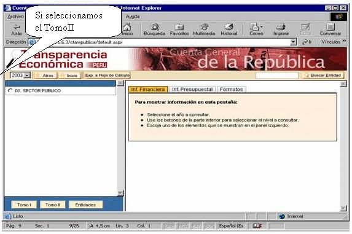Click the Entidades button
This screenshot has height=234, width=352.
(85, 205)
